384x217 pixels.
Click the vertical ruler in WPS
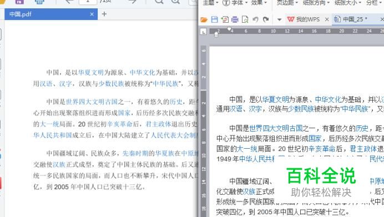[204, 131]
